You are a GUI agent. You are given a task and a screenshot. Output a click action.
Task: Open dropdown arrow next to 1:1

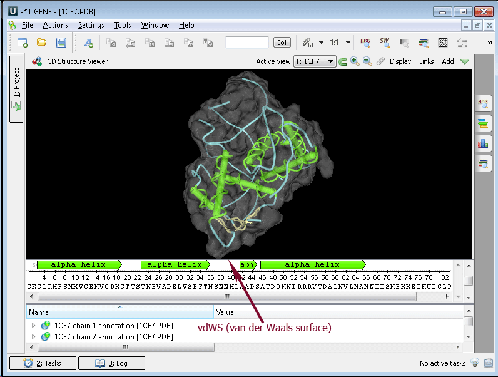[348, 43]
